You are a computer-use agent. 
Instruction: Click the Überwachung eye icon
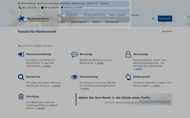pos(74,77)
